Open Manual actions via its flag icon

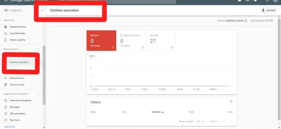6,78
